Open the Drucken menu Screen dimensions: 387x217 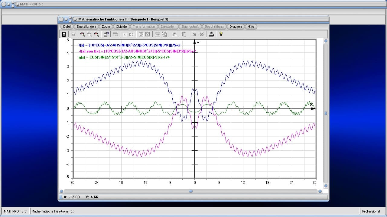(x=236, y=27)
